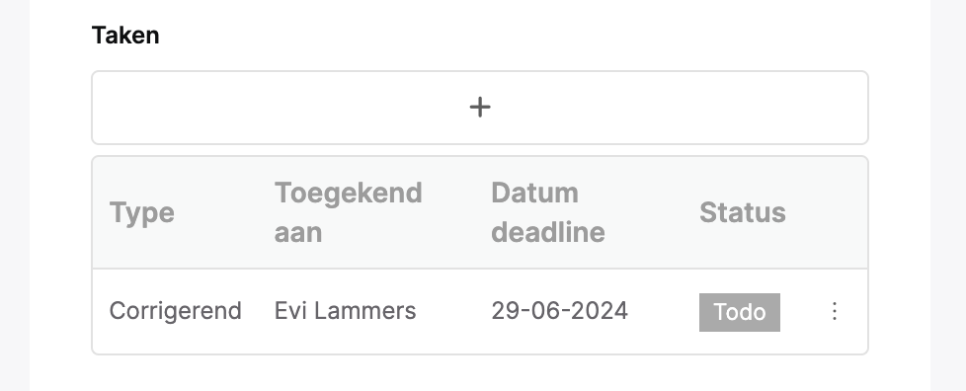
Task: Sort by the Datum deadline column header
Action: [x=547, y=212]
